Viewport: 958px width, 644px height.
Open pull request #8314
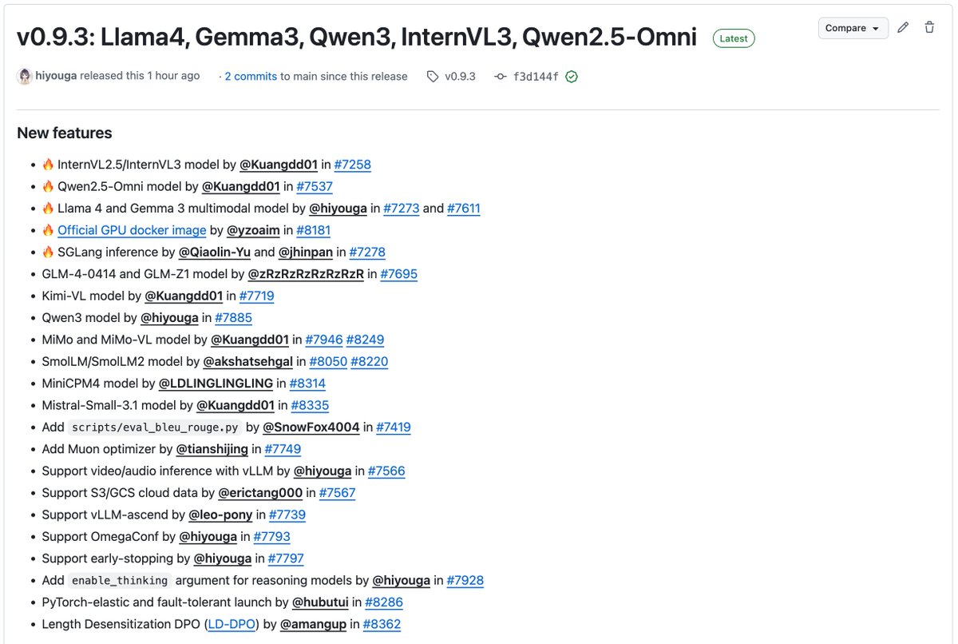307,384
